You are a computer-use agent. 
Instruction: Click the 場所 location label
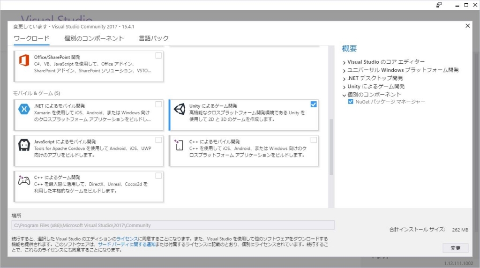[x=16, y=216]
